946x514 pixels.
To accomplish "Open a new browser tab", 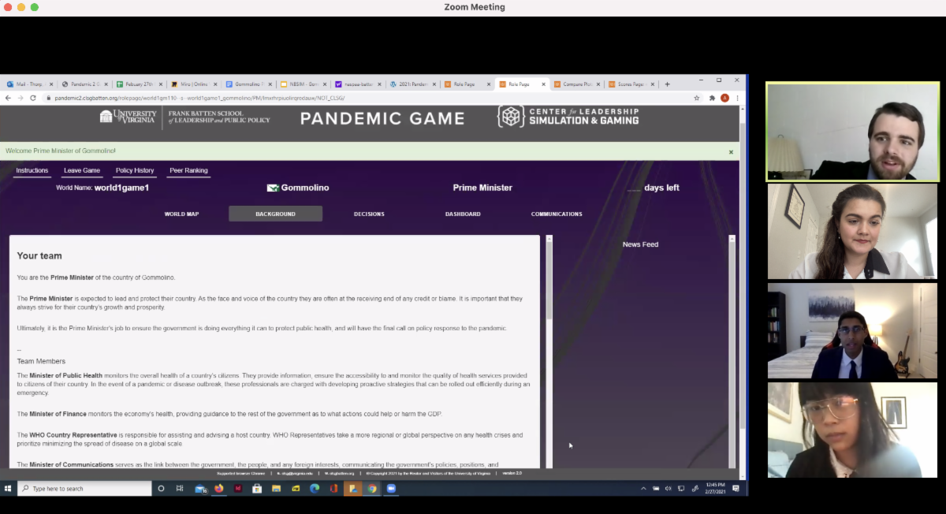I will coord(667,84).
